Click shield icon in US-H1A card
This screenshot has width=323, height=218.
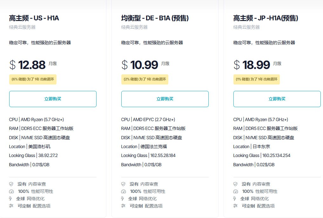coord(11,184)
